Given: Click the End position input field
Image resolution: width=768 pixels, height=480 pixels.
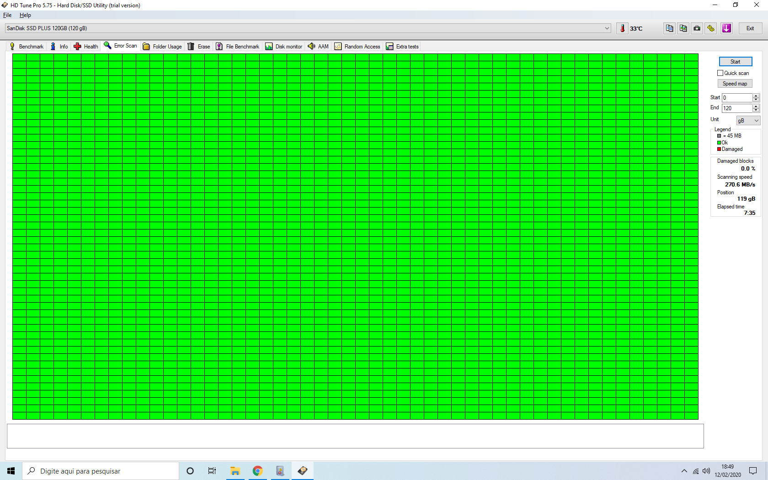Looking at the screenshot, I should 737,108.
